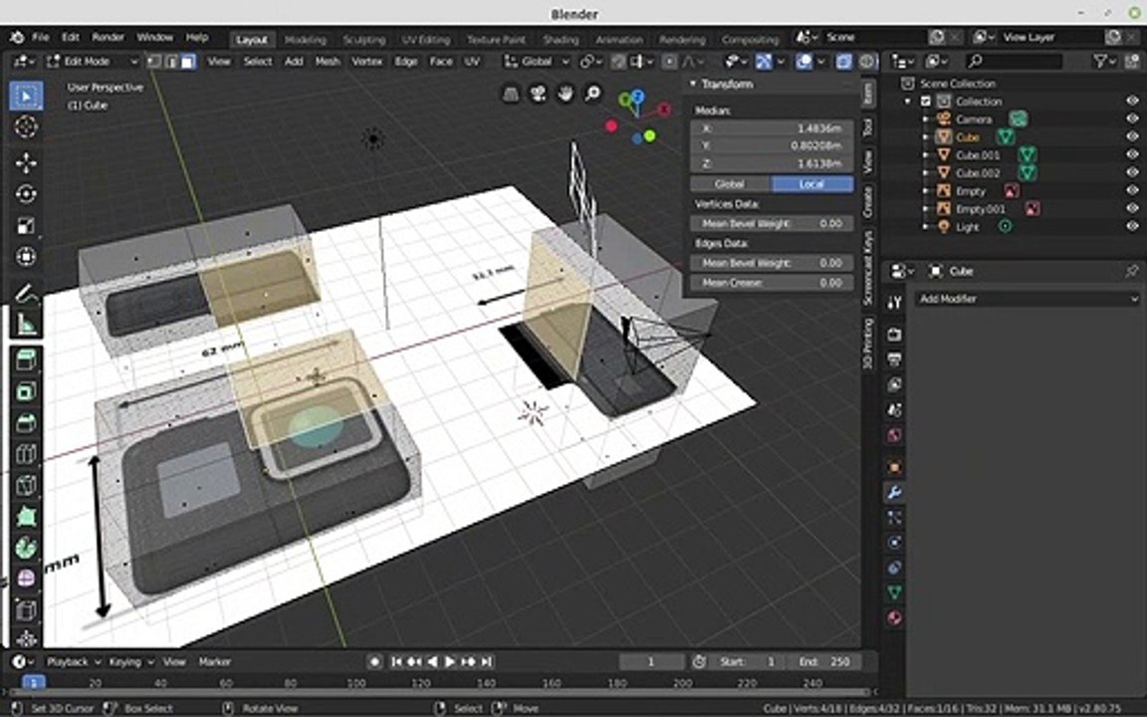
Task: Switch to the Modeling workspace tab
Action: (305, 40)
